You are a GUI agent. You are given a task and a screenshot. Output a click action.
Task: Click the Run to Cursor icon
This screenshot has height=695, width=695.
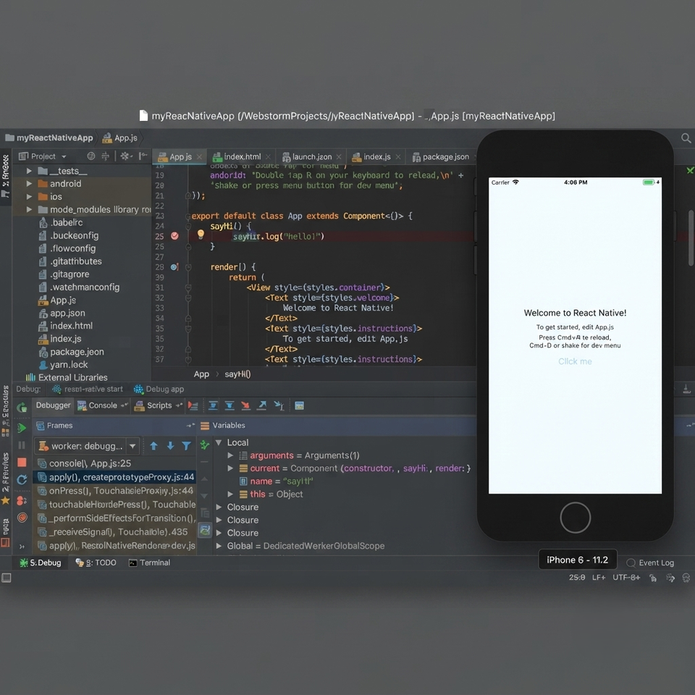point(279,405)
